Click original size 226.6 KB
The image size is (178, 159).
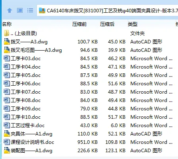coord(87,151)
